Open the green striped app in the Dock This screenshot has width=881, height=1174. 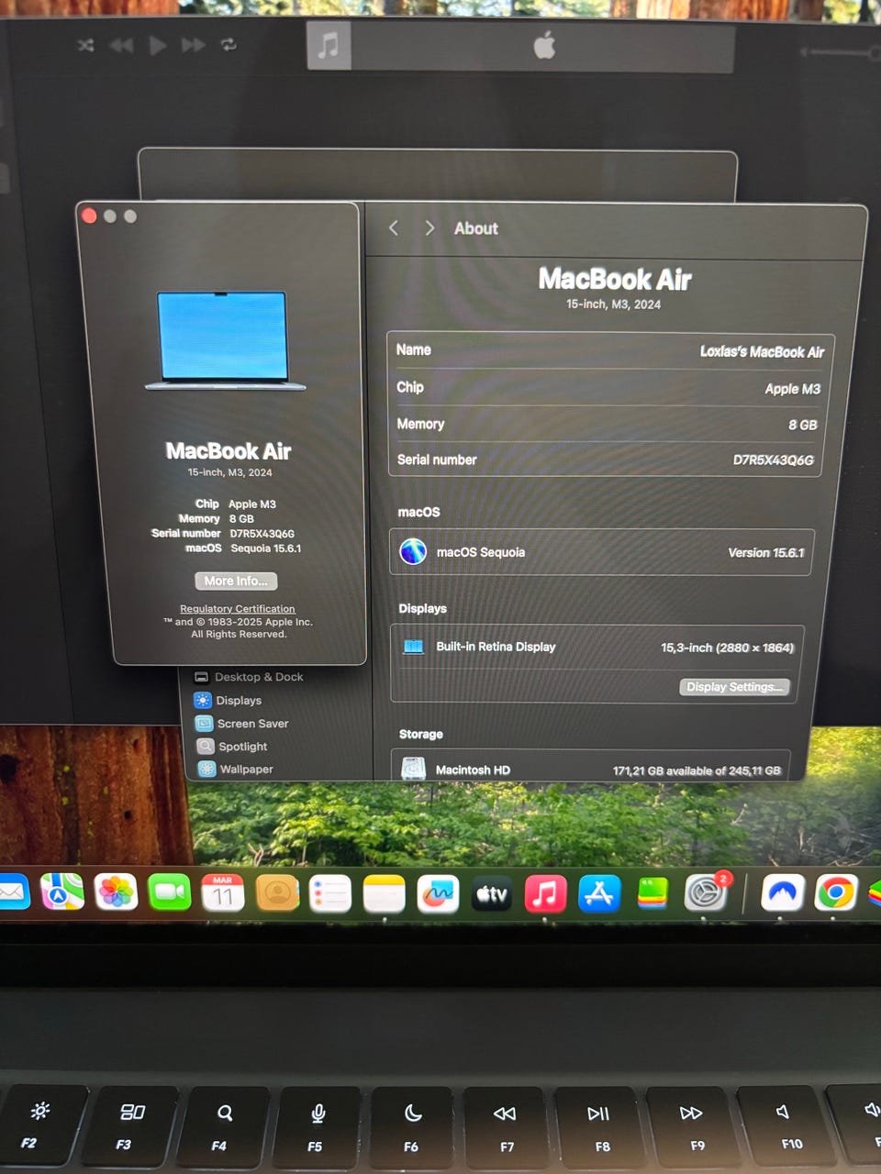coord(652,893)
